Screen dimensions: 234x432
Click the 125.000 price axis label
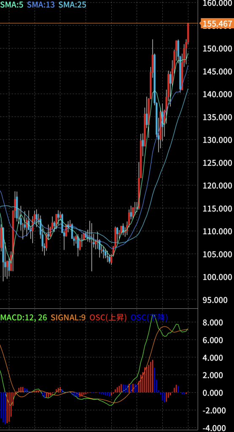217,163
